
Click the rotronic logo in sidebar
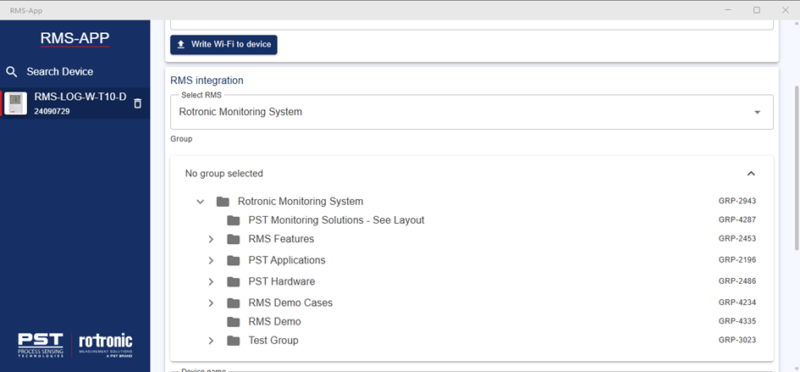(106, 346)
